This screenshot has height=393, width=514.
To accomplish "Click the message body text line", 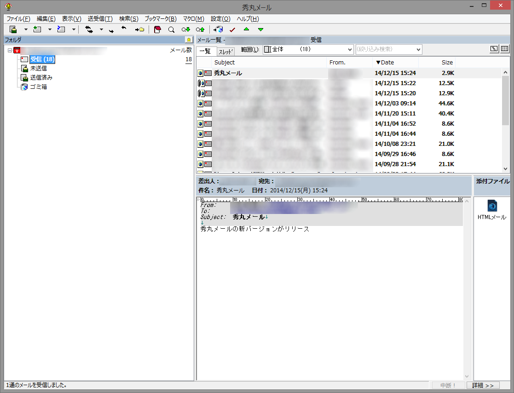I will click(x=255, y=229).
